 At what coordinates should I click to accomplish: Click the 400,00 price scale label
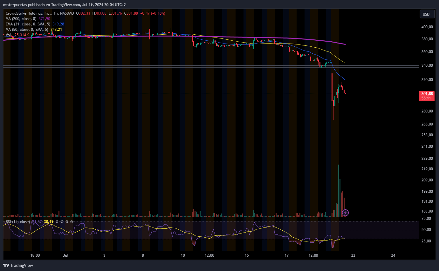[428, 27]
